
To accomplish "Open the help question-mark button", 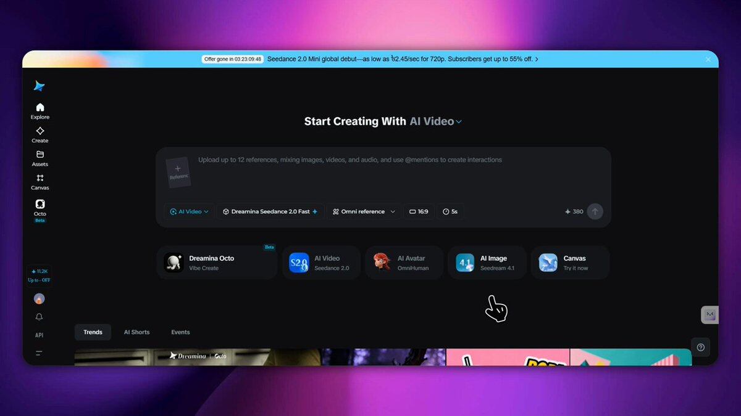I will coord(701,347).
